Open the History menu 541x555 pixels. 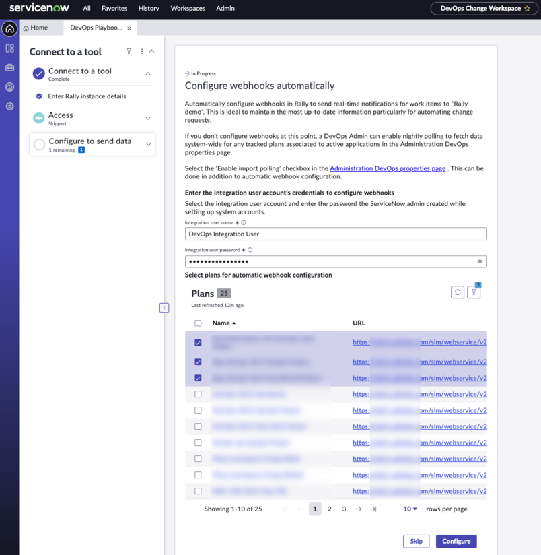149,9
